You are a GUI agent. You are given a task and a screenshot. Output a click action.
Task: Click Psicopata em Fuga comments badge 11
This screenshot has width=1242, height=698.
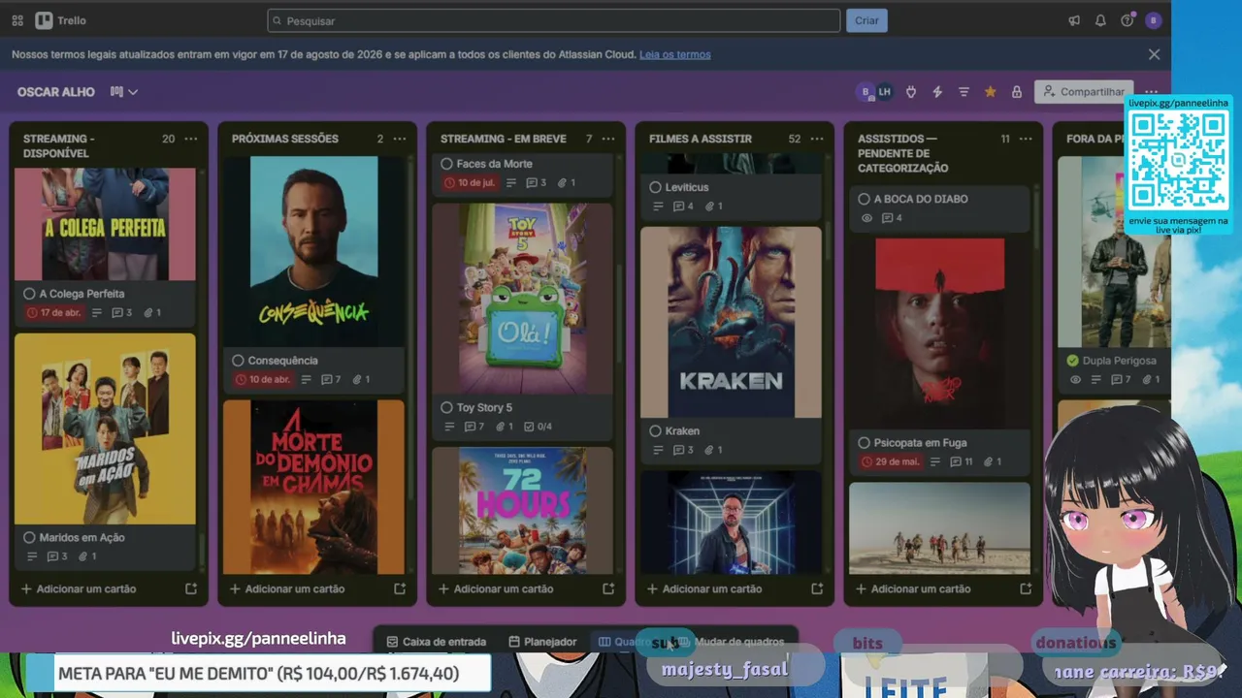963,461
